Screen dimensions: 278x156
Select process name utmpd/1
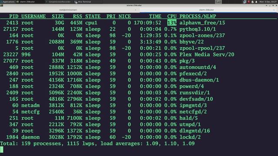190,124
